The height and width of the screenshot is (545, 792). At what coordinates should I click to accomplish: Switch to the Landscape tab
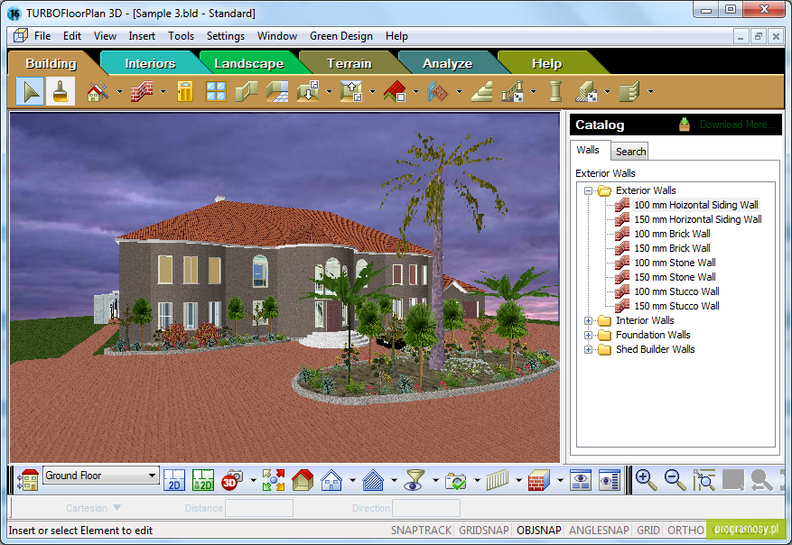248,63
